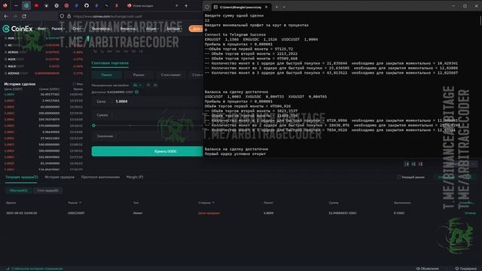Toggle the 'Мои' checkbox in trade history
482x271 pixels.
click(x=74, y=84)
